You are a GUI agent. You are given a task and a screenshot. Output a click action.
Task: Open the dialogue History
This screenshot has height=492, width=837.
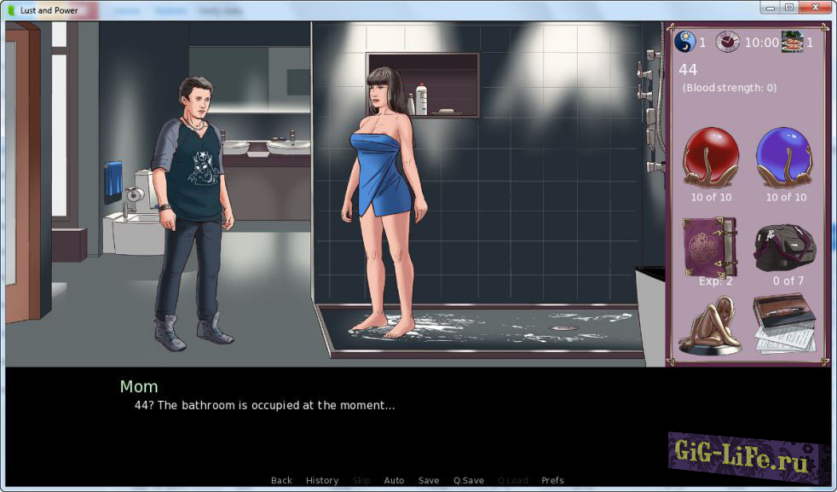click(322, 480)
